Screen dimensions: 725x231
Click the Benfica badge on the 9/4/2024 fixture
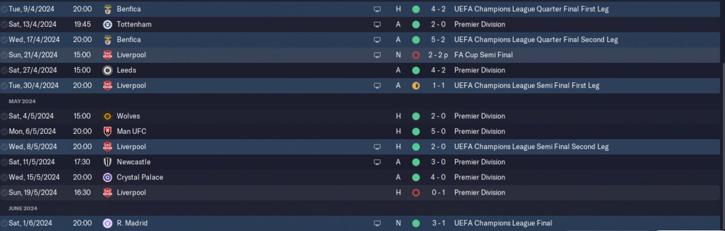[x=108, y=9]
